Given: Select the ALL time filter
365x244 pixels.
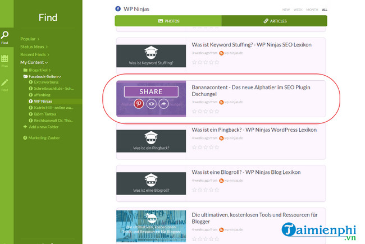Looking at the screenshot, I should tap(325, 10).
